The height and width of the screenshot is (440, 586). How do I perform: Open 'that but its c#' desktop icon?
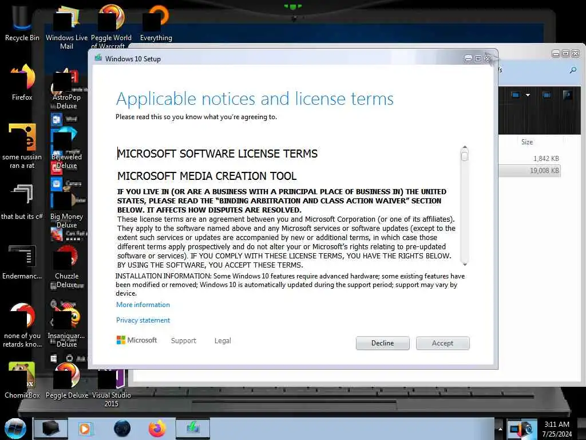tap(22, 202)
